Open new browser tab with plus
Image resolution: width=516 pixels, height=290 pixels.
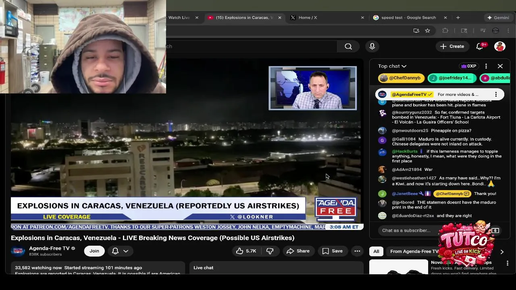tap(458, 18)
